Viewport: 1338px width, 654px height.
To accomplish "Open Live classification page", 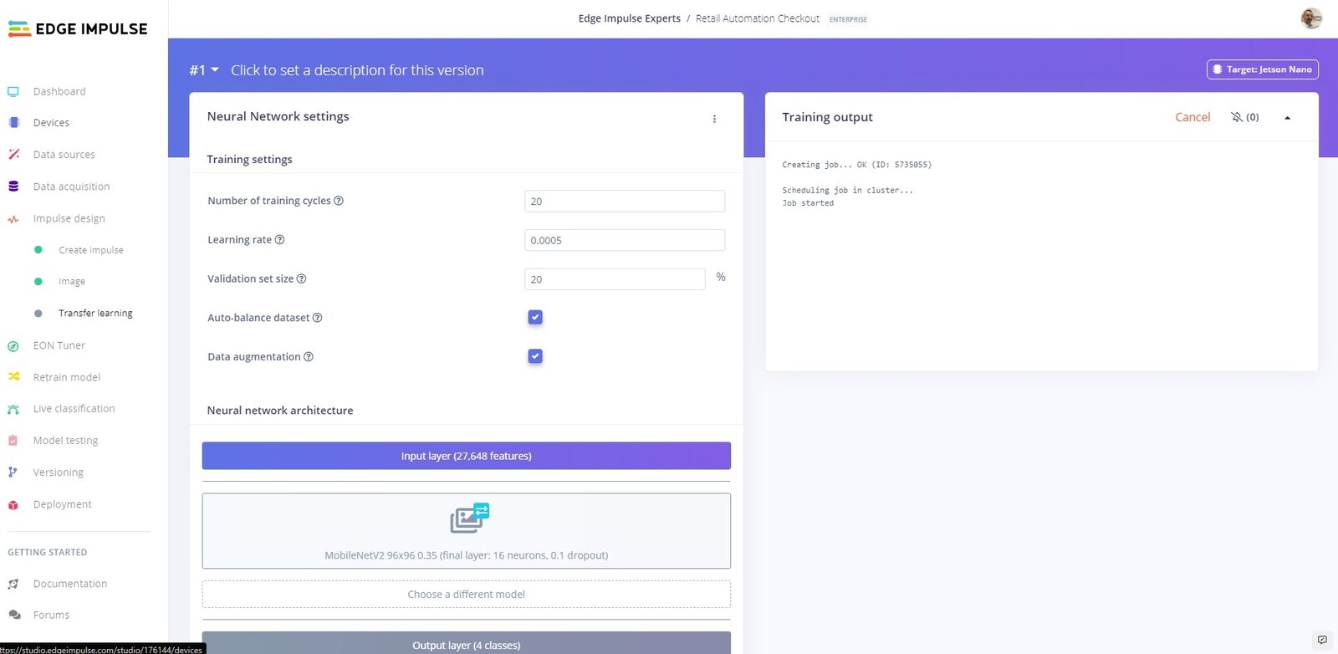I will 74,409.
